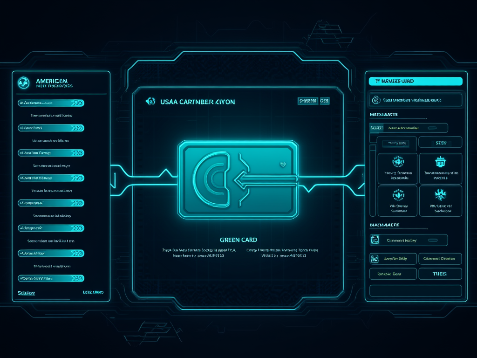477x358 pixels.
Task: Click the button left of TUES
Action: click(393, 274)
